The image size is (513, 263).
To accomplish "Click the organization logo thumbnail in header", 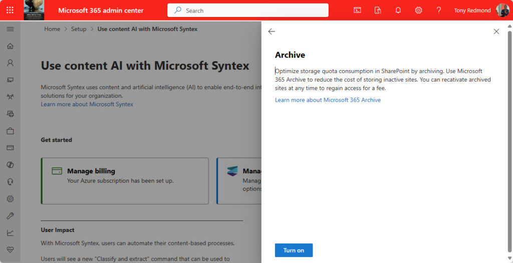I will 34,10.
